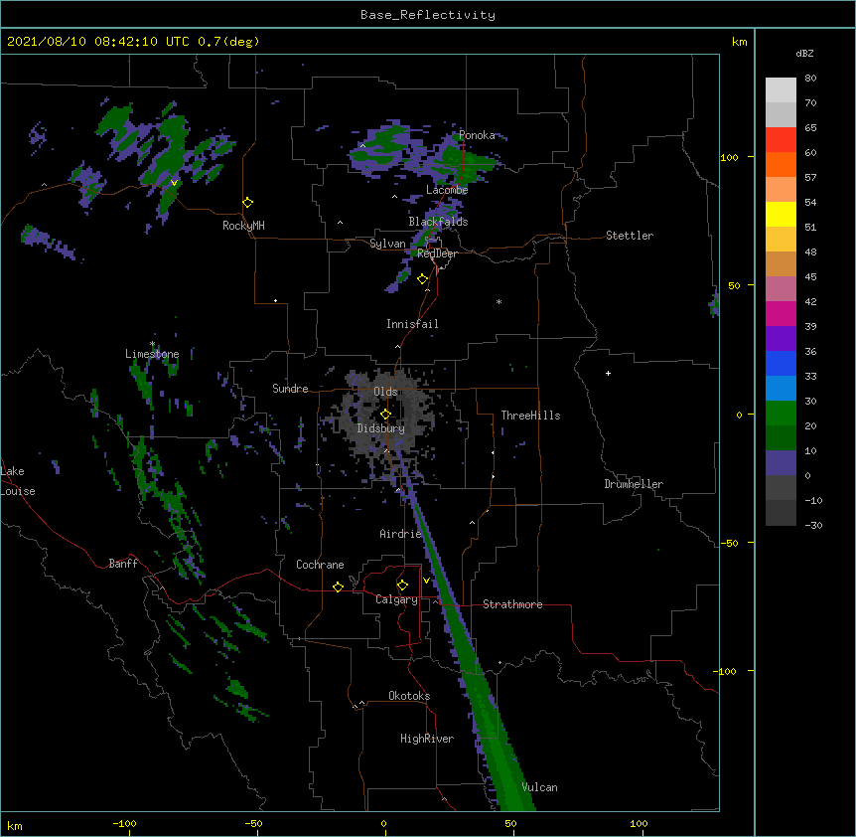Click the Calgary city label
Viewport: 856px width, 837px height.
coord(397,599)
